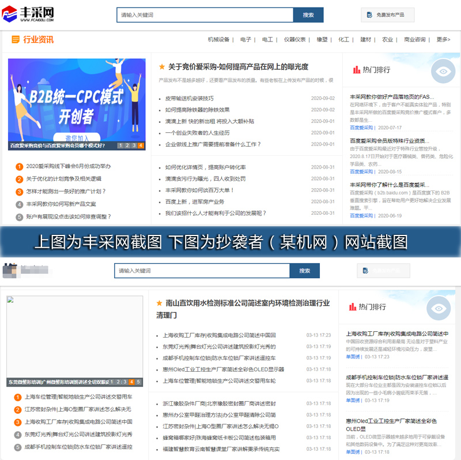The height and width of the screenshot is (460, 461).
Task: Open article 如何提高除铁器的除铁效果
Action: click(x=197, y=110)
